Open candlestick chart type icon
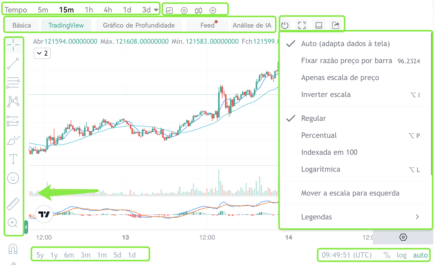This screenshot has width=434, height=265. pos(198,11)
